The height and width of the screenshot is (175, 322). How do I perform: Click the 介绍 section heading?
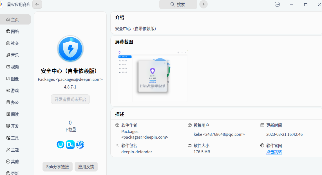[x=120, y=18]
